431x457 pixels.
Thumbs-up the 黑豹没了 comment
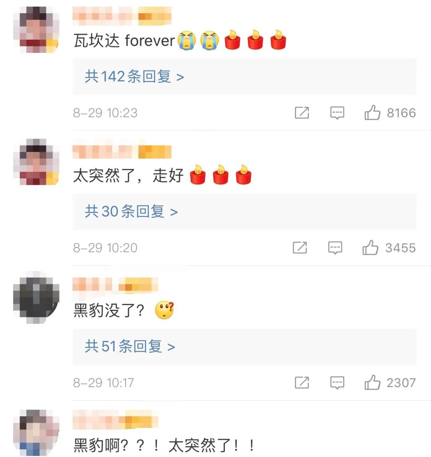[x=372, y=383]
